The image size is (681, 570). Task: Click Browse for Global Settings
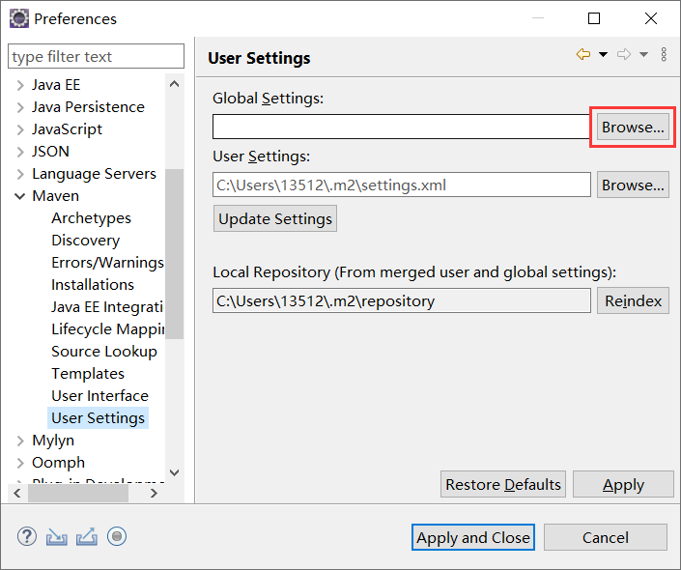pyautogui.click(x=633, y=127)
